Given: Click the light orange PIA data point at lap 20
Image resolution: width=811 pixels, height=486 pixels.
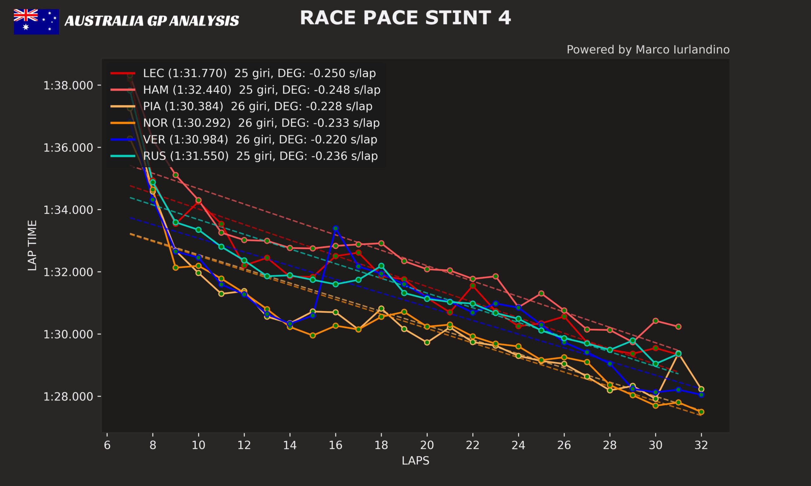Looking at the screenshot, I should pyautogui.click(x=427, y=343).
